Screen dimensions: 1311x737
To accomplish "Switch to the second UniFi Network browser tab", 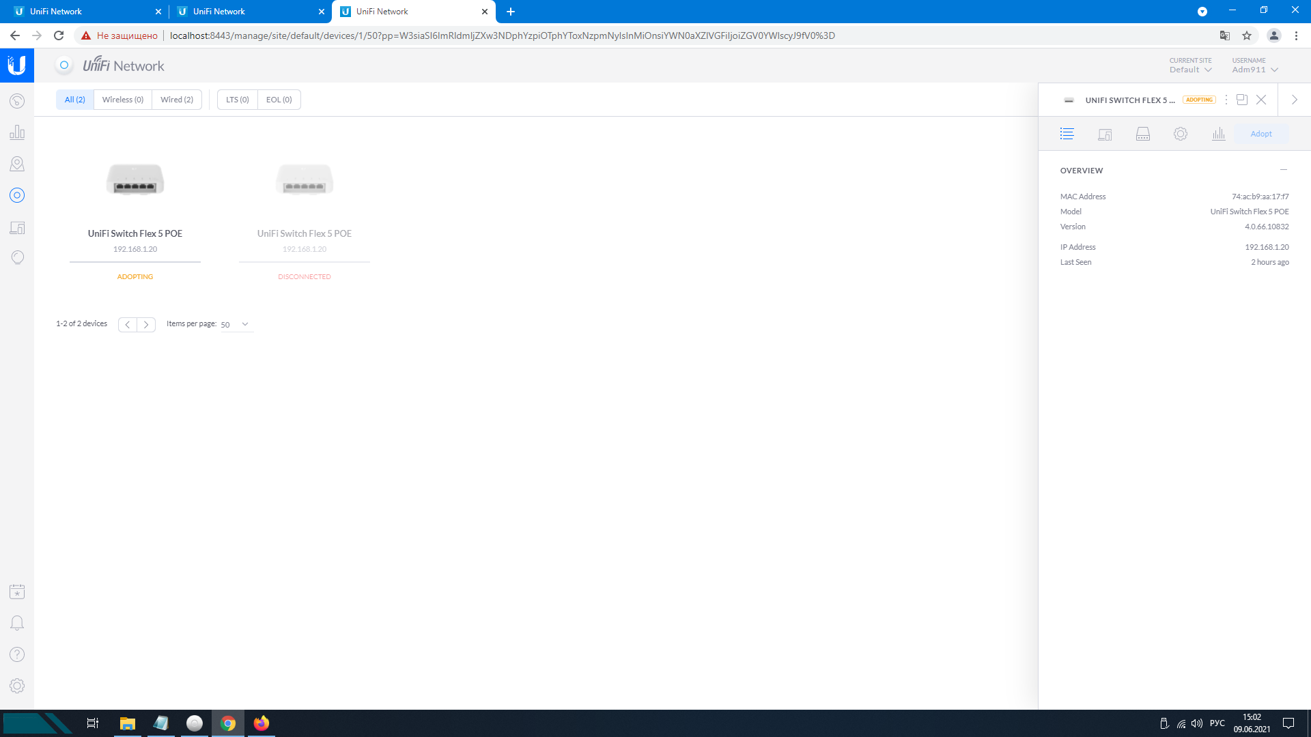I will 249,12.
